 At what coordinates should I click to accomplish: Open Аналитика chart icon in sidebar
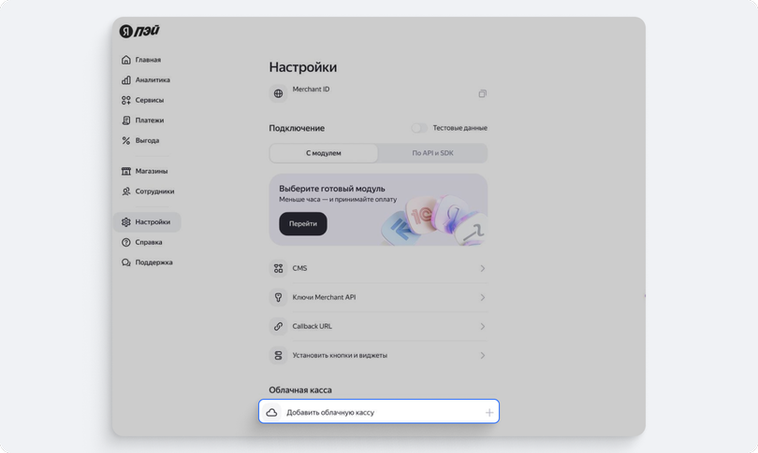point(126,80)
